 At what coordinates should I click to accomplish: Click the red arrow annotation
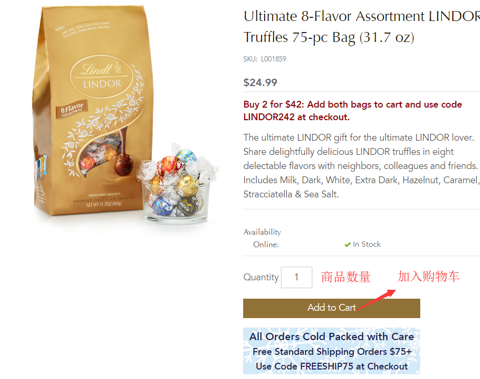pyautogui.click(x=376, y=300)
